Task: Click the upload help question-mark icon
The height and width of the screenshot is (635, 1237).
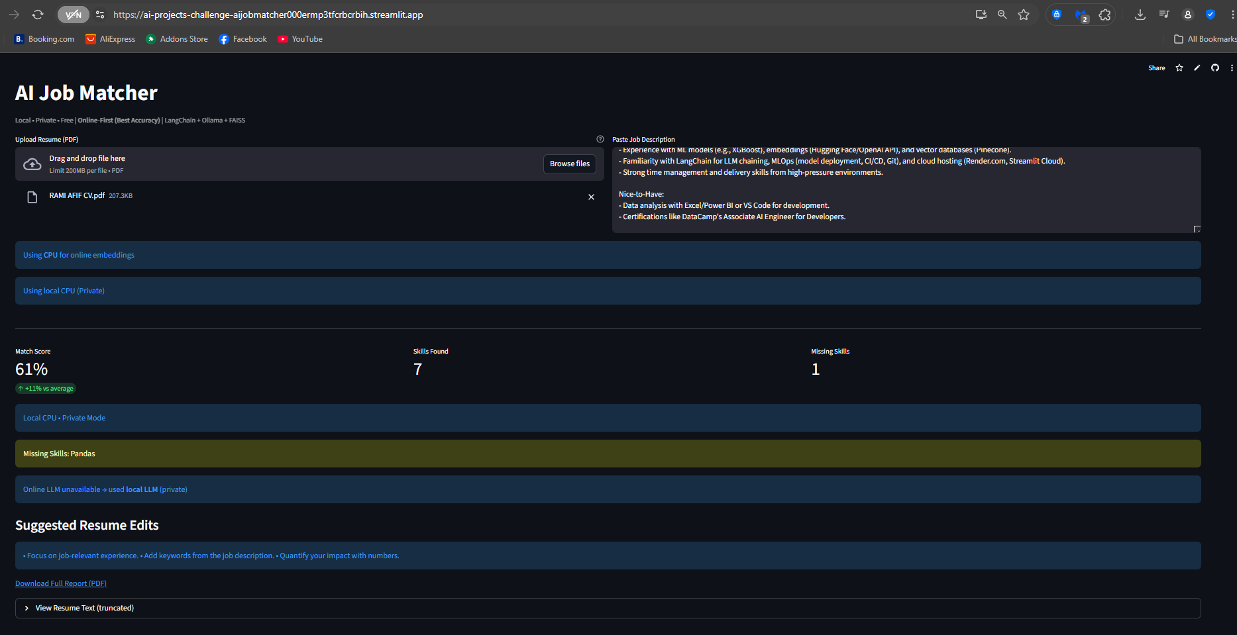Action: tap(600, 139)
